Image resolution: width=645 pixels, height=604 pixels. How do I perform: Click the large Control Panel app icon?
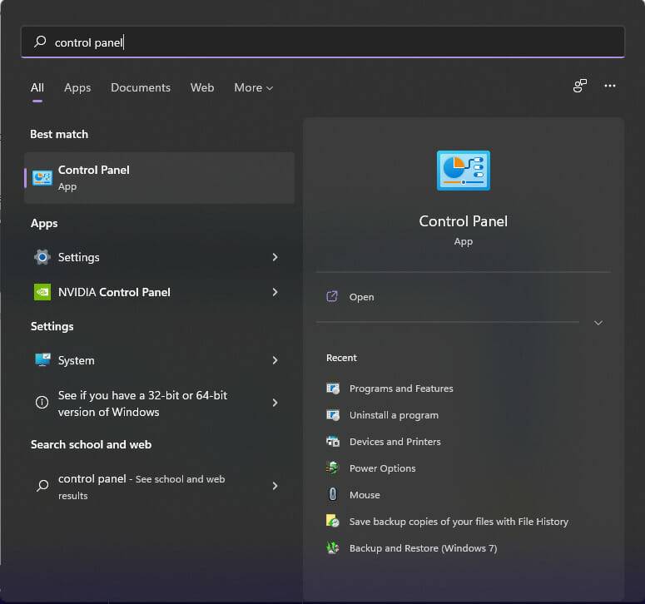pos(463,171)
